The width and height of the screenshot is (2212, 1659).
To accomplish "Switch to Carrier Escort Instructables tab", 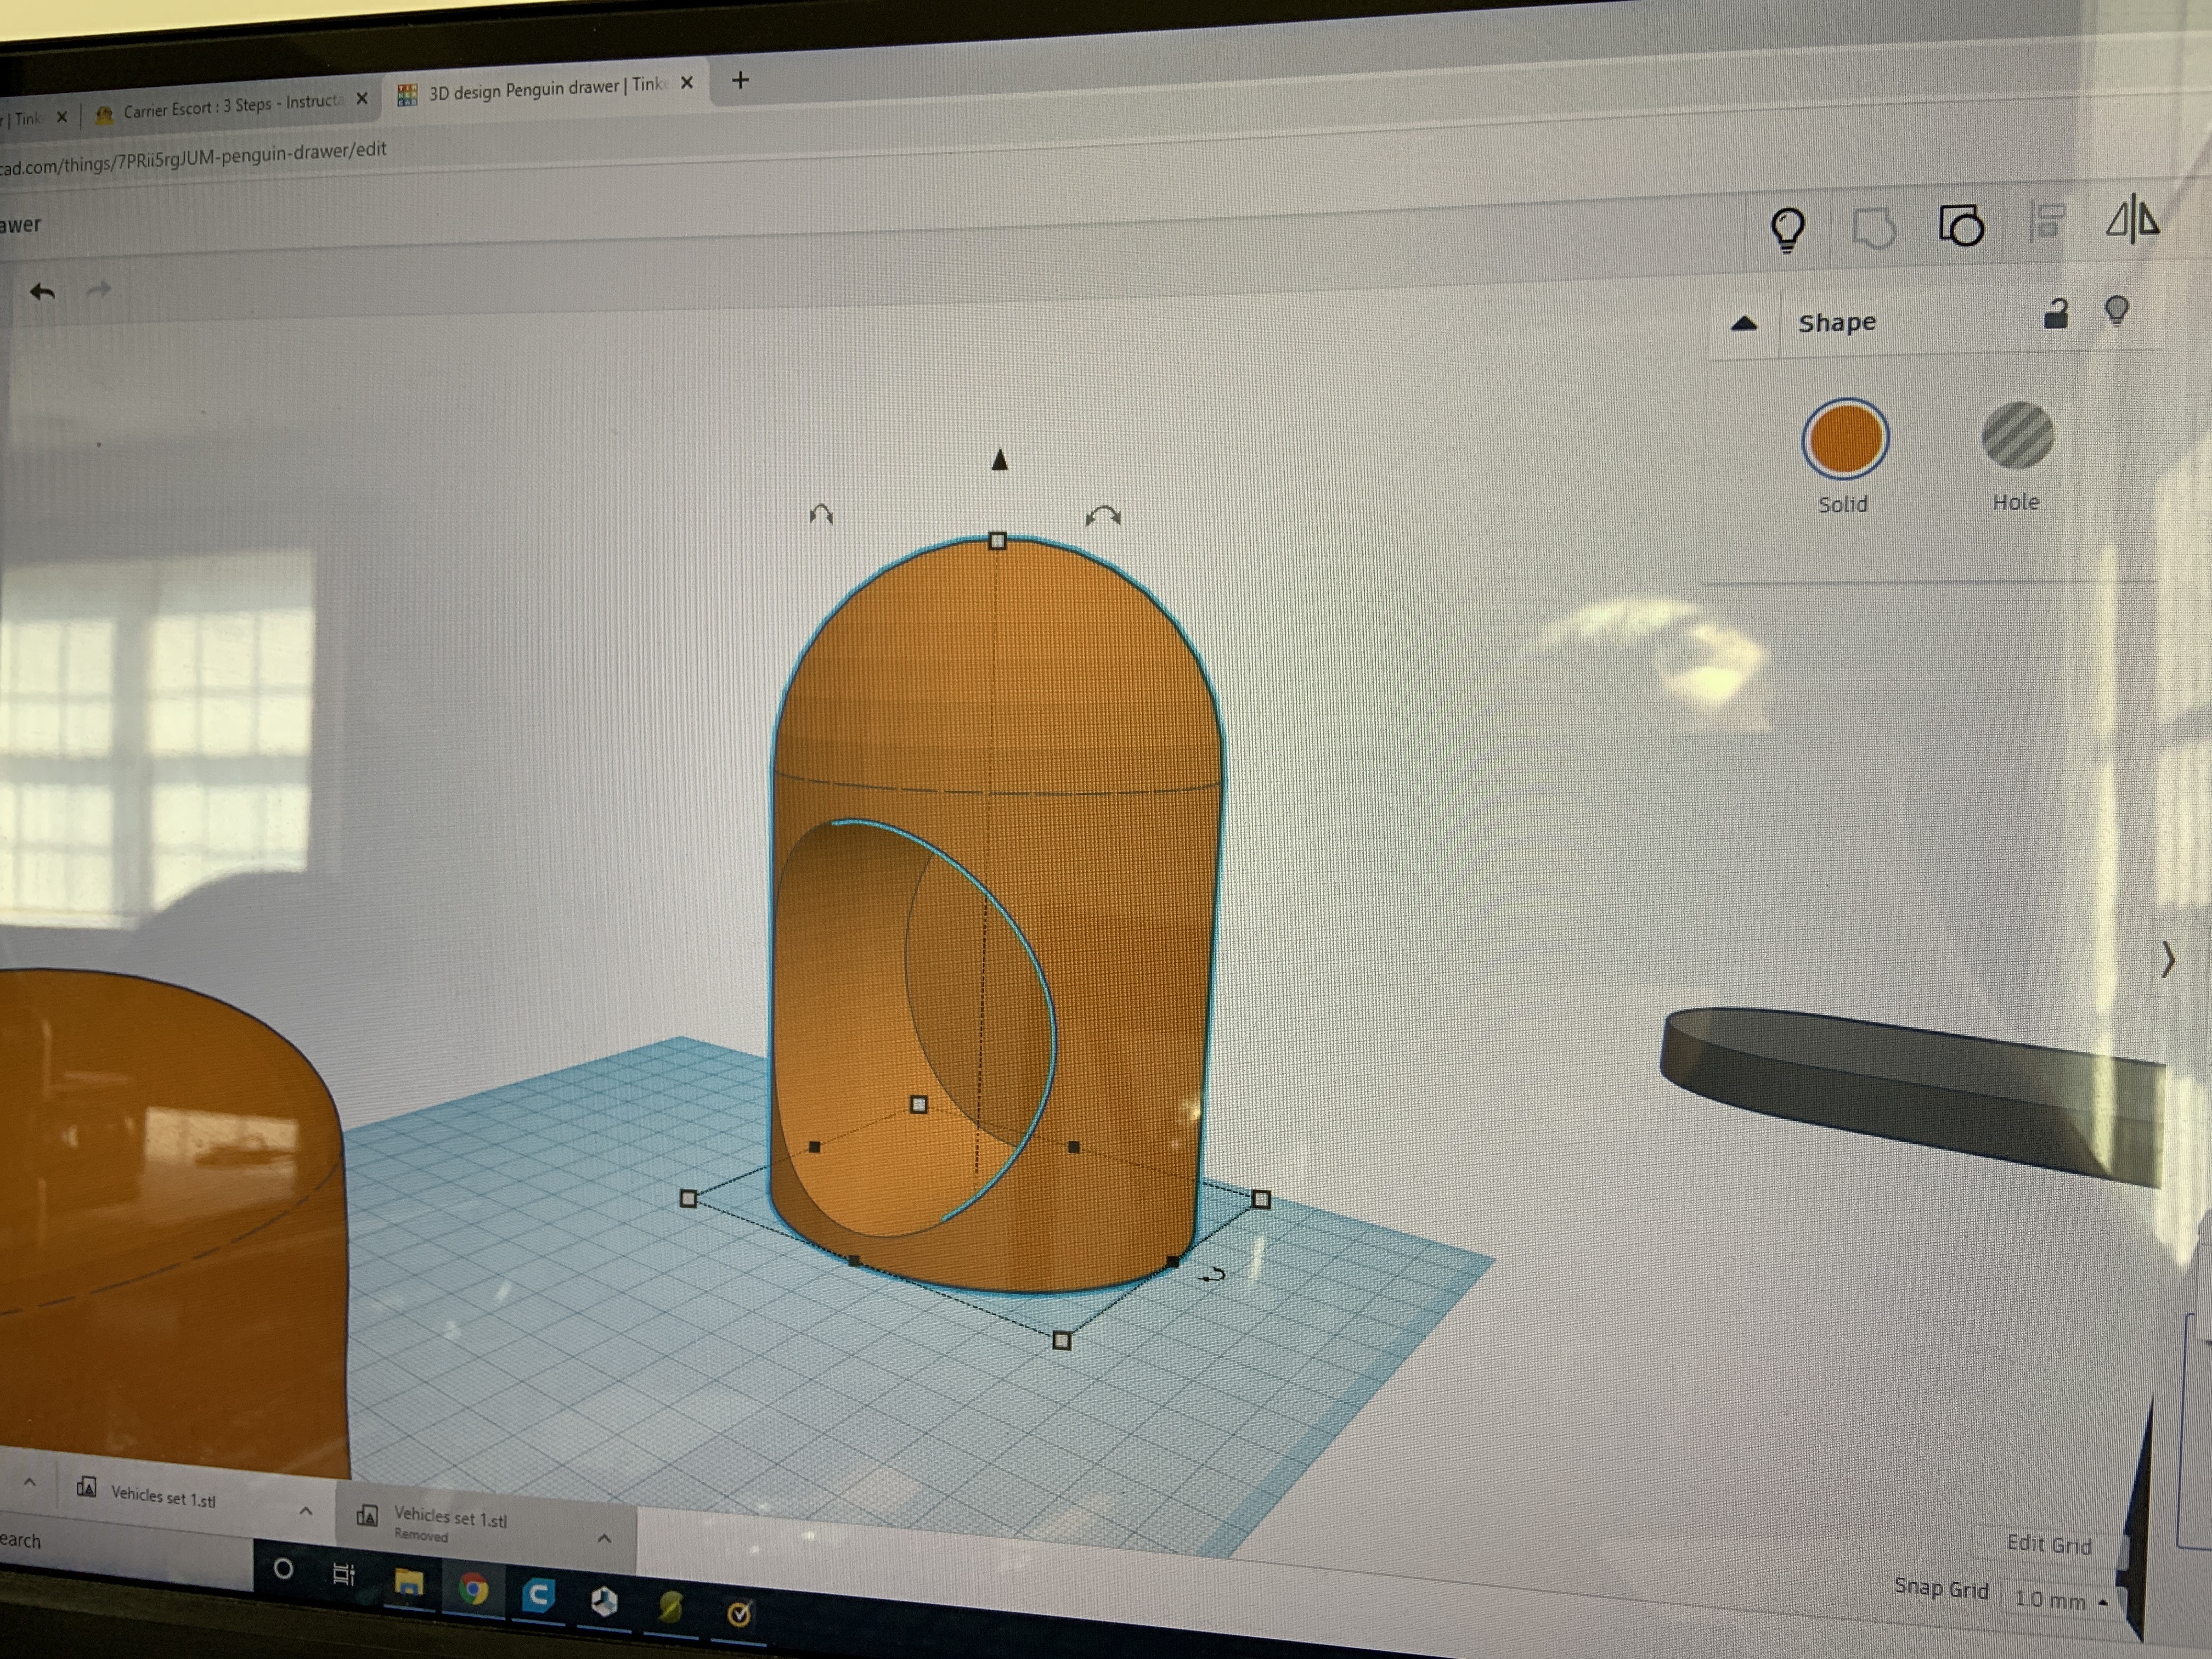I will (x=230, y=105).
